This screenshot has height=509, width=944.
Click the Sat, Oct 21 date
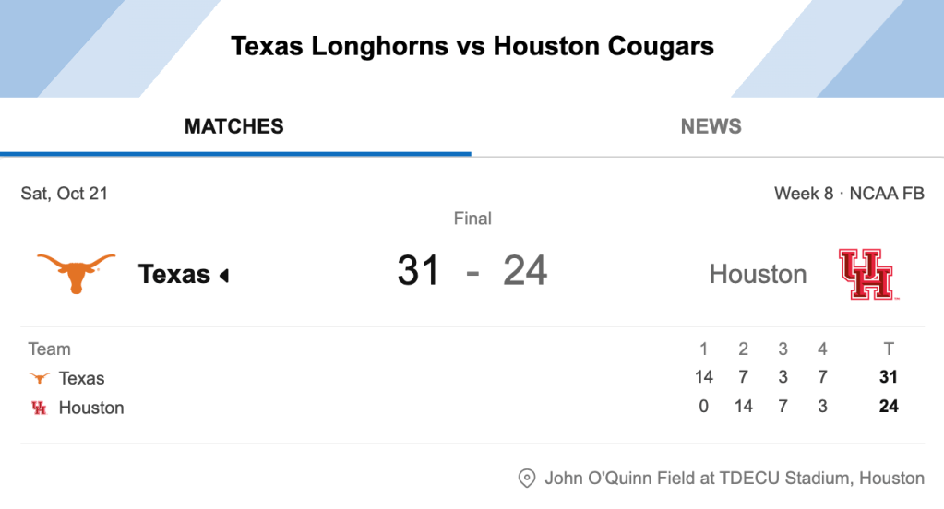[64, 194]
